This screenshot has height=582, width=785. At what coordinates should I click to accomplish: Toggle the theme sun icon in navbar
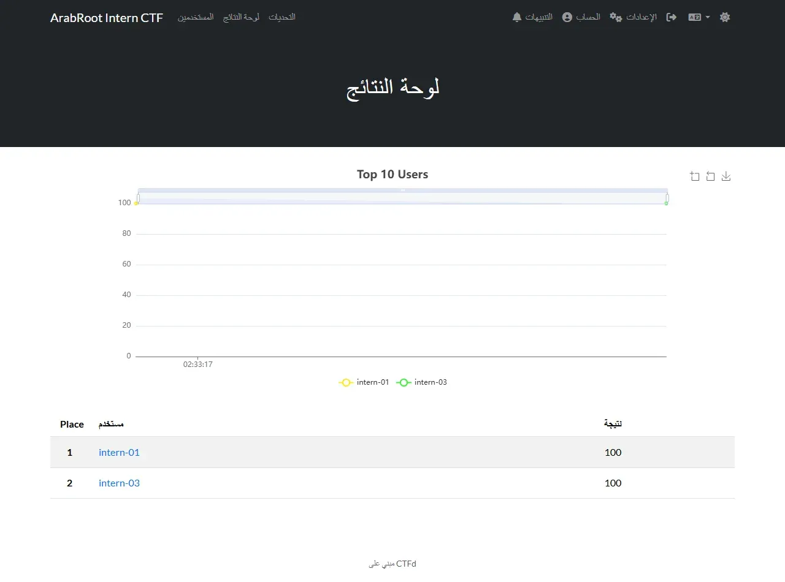(x=725, y=17)
